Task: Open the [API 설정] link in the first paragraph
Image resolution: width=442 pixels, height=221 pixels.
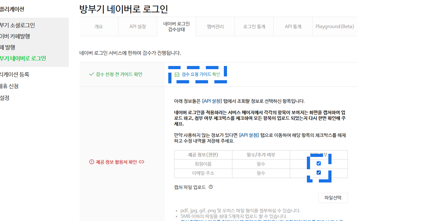Action: [x=212, y=101]
